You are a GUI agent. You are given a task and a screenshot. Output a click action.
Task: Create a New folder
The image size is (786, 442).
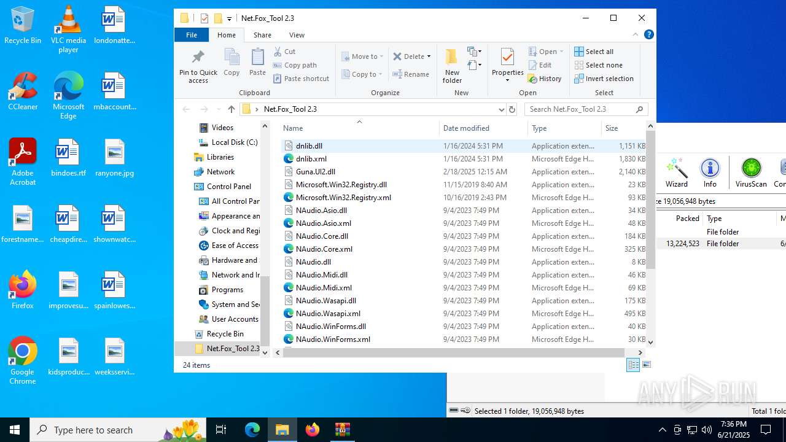pyautogui.click(x=452, y=66)
